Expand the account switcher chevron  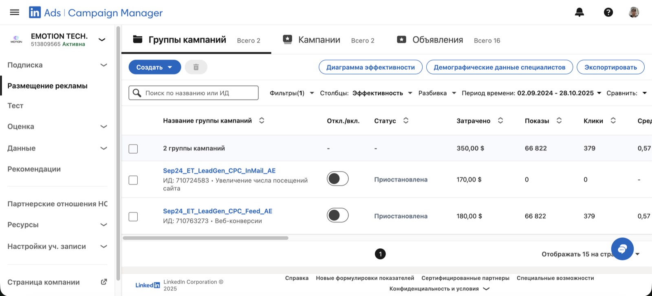click(x=102, y=40)
